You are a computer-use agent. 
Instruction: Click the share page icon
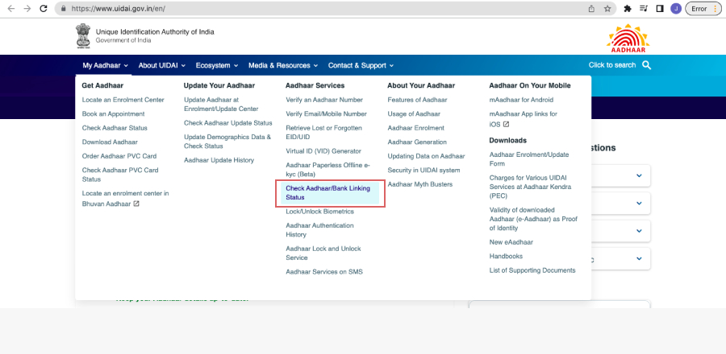coord(592,9)
